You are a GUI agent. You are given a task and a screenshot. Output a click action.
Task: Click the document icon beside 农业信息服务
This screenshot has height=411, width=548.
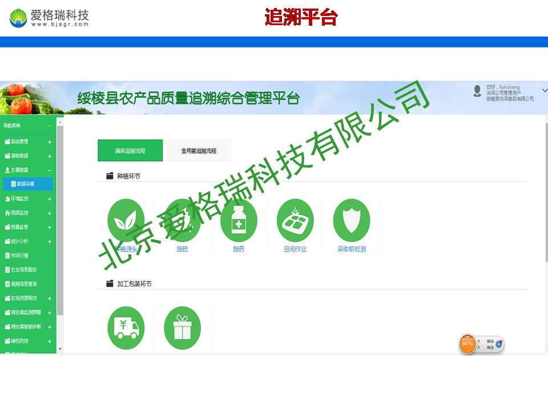pyautogui.click(x=7, y=270)
